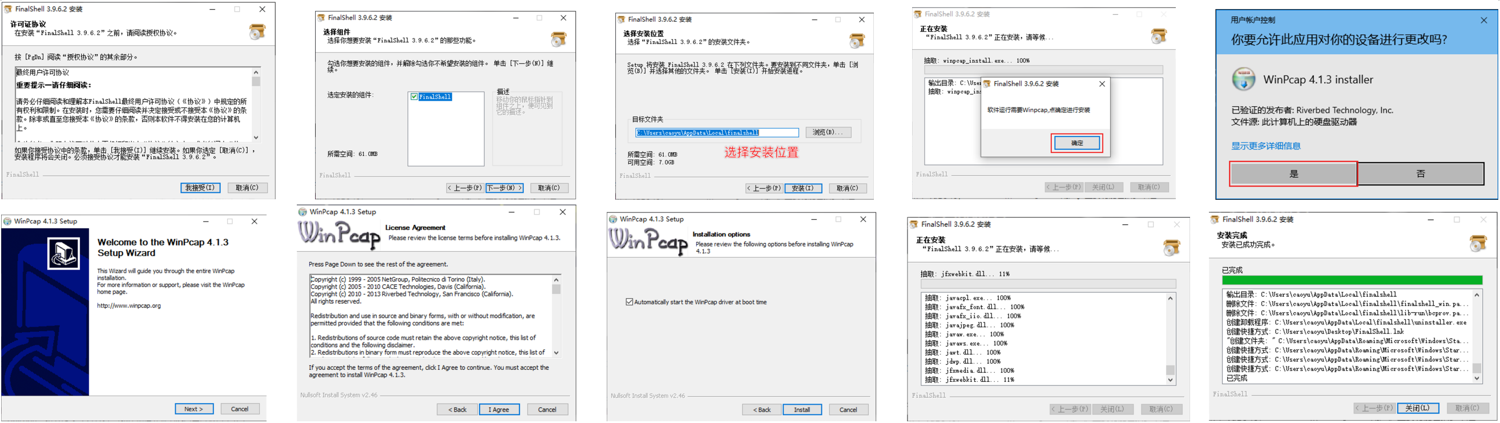The height and width of the screenshot is (423, 1500).
Task: Close the WinPcap License Agreement window
Action: [x=563, y=212]
